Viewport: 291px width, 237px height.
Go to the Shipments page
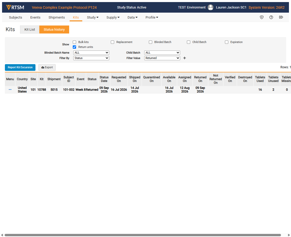point(57,17)
